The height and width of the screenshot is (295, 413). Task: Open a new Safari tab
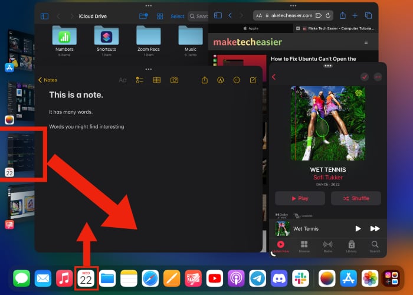click(355, 15)
